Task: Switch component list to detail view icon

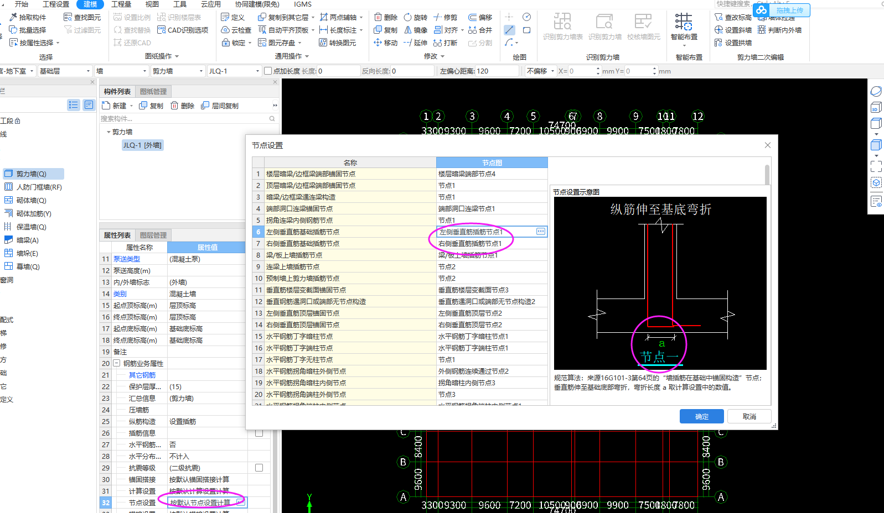Action: 89,105
